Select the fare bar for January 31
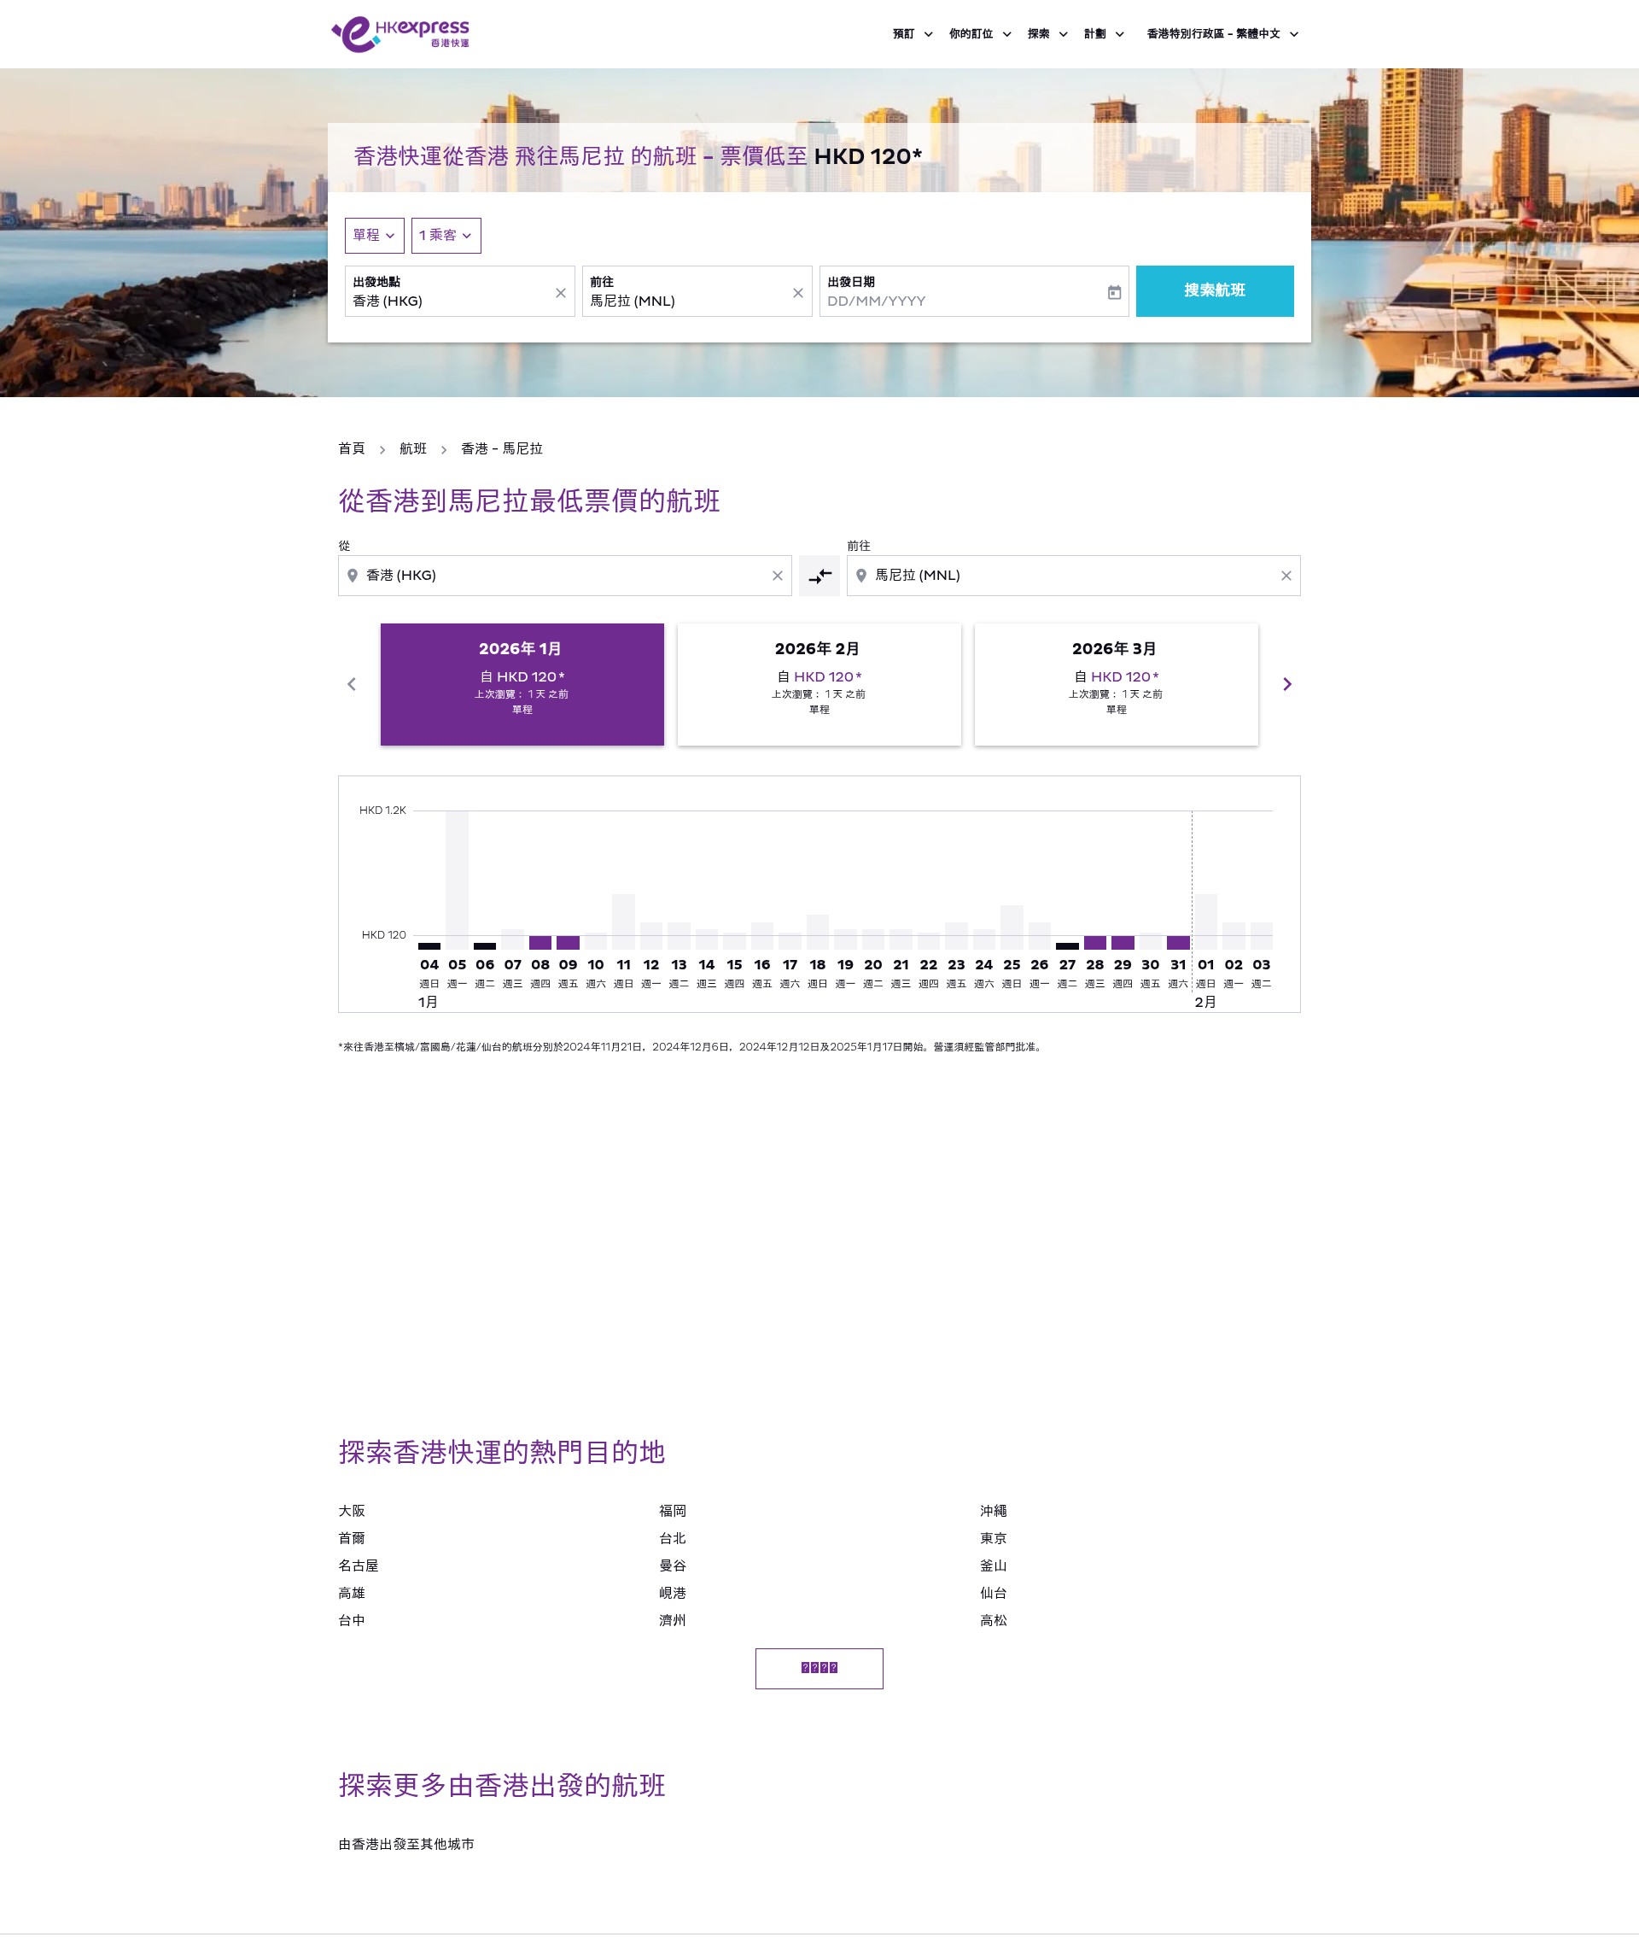Image resolution: width=1639 pixels, height=1937 pixels. click(x=1178, y=943)
